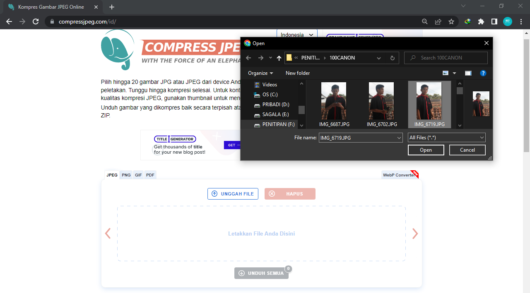Select the IMG_6702.JPG thumbnail
This screenshot has height=293, width=530.
(x=382, y=104)
